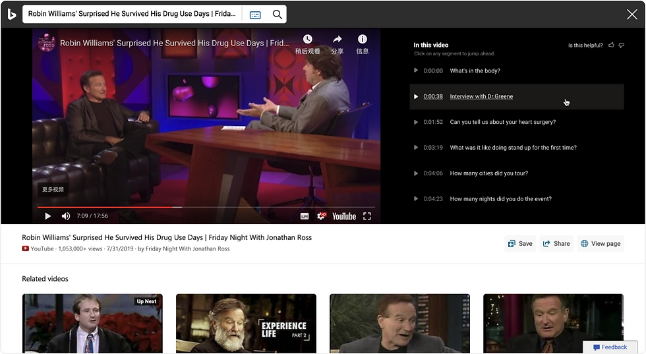Jump to stand up first time segment

[x=513, y=148]
